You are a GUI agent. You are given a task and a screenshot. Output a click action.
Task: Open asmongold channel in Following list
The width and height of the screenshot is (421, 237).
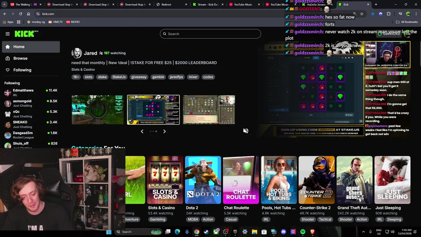click(x=31, y=103)
